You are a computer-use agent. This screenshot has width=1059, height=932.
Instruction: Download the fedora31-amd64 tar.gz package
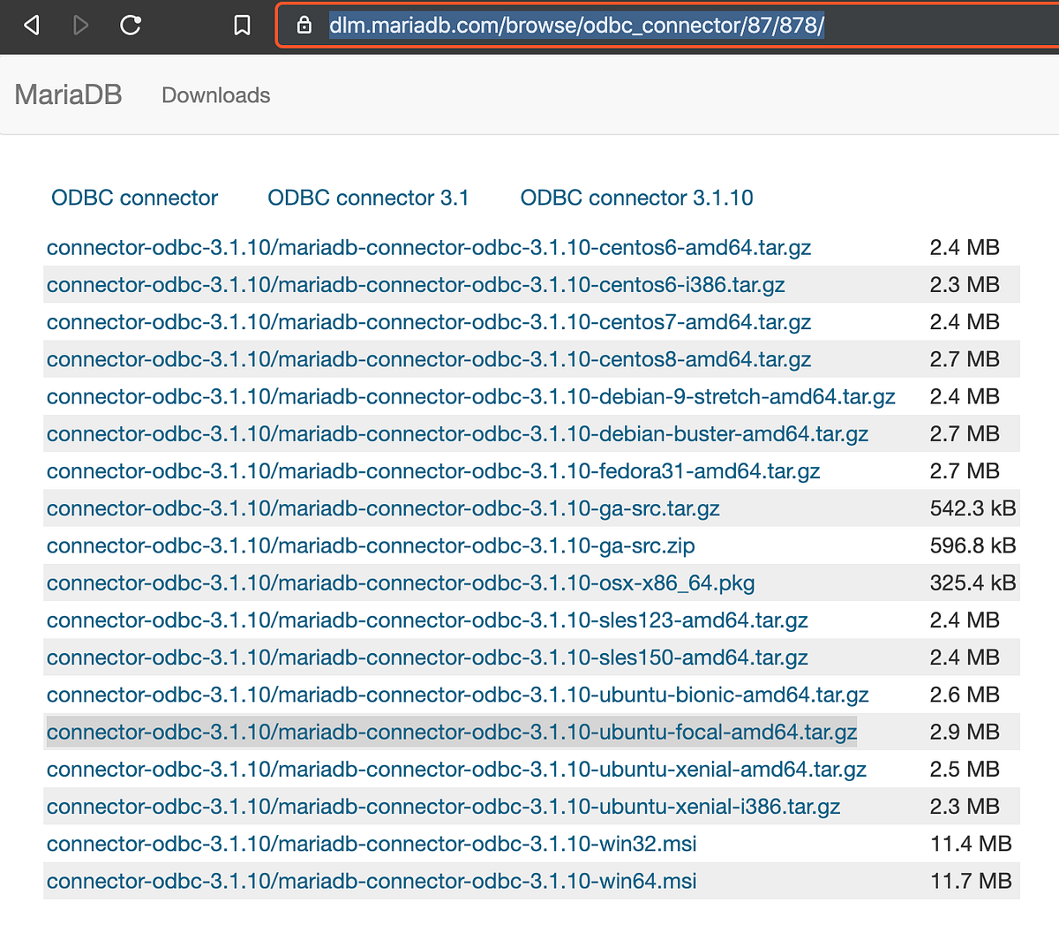[432, 470]
